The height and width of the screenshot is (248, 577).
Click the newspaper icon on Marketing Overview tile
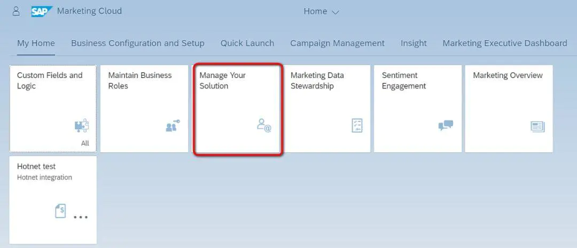[537, 127]
